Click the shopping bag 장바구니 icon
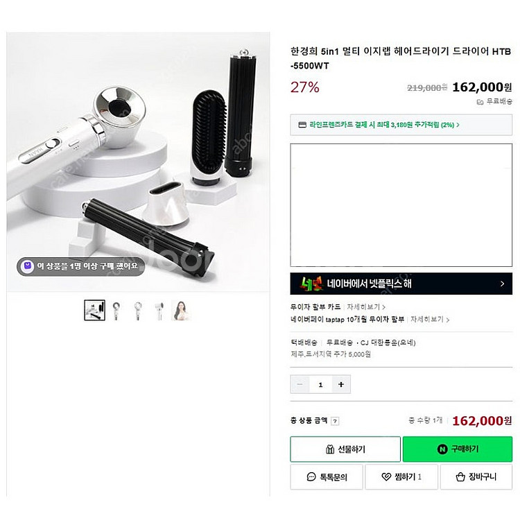The height and width of the screenshot is (520, 520). [x=460, y=477]
